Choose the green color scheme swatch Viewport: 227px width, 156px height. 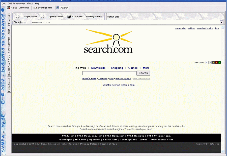click(x=219, y=62)
